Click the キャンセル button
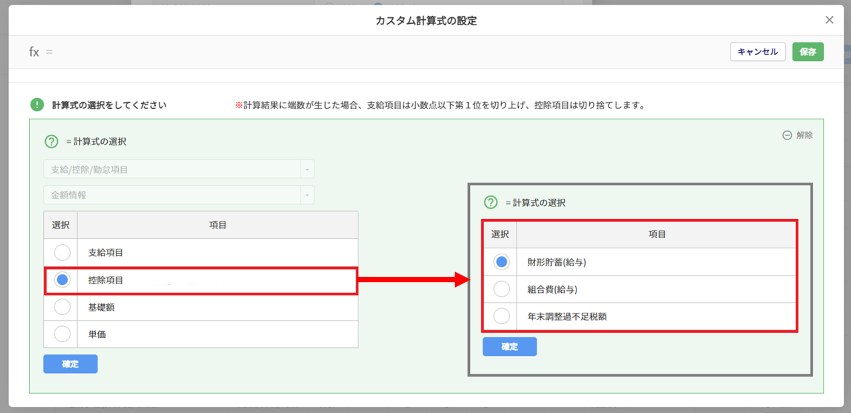This screenshot has width=851, height=413. coord(757,52)
